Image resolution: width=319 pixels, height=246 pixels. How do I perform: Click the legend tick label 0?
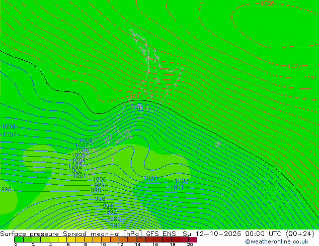coord(16,244)
